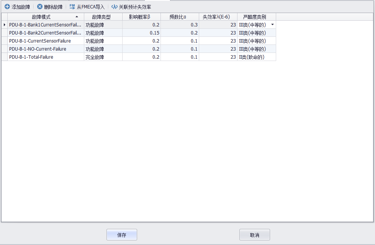The image size is (375, 245).
Task: Click the 故障类型 column header
Action: (103, 17)
